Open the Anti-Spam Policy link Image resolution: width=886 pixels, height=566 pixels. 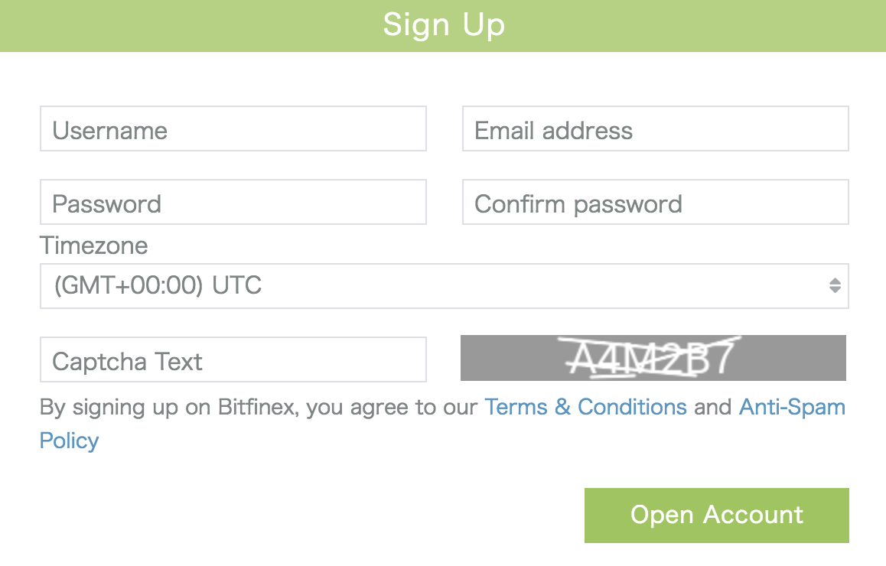(x=792, y=407)
